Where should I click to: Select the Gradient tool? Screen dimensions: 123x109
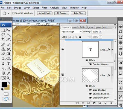point(8,54)
